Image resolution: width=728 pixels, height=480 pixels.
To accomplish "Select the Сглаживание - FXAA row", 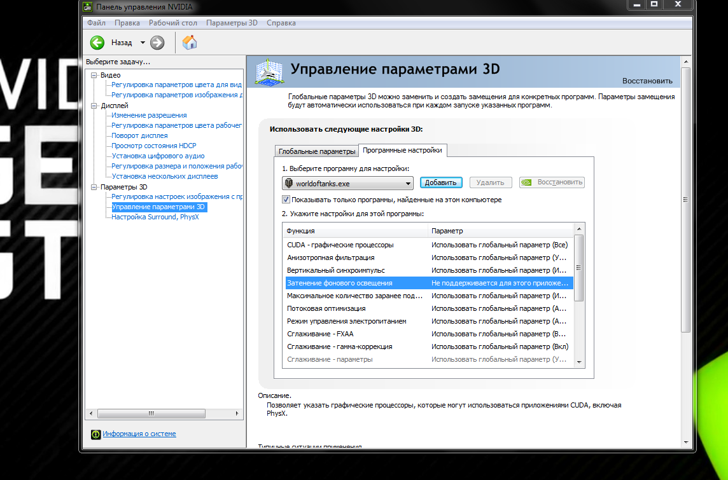I will pyautogui.click(x=430, y=334).
